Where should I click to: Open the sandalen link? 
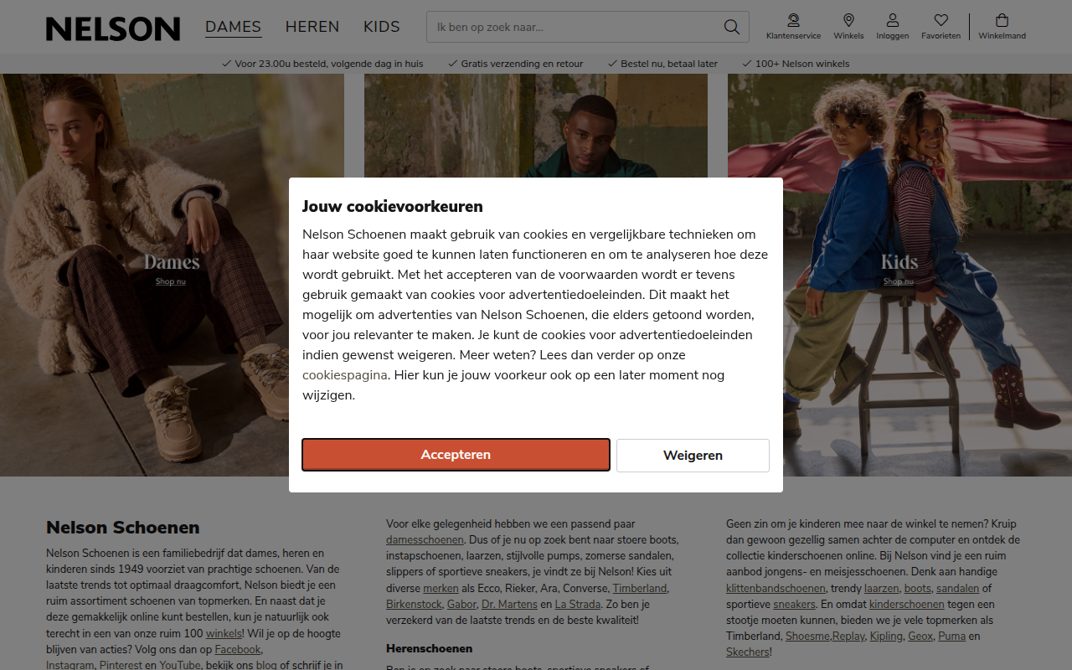pos(957,589)
